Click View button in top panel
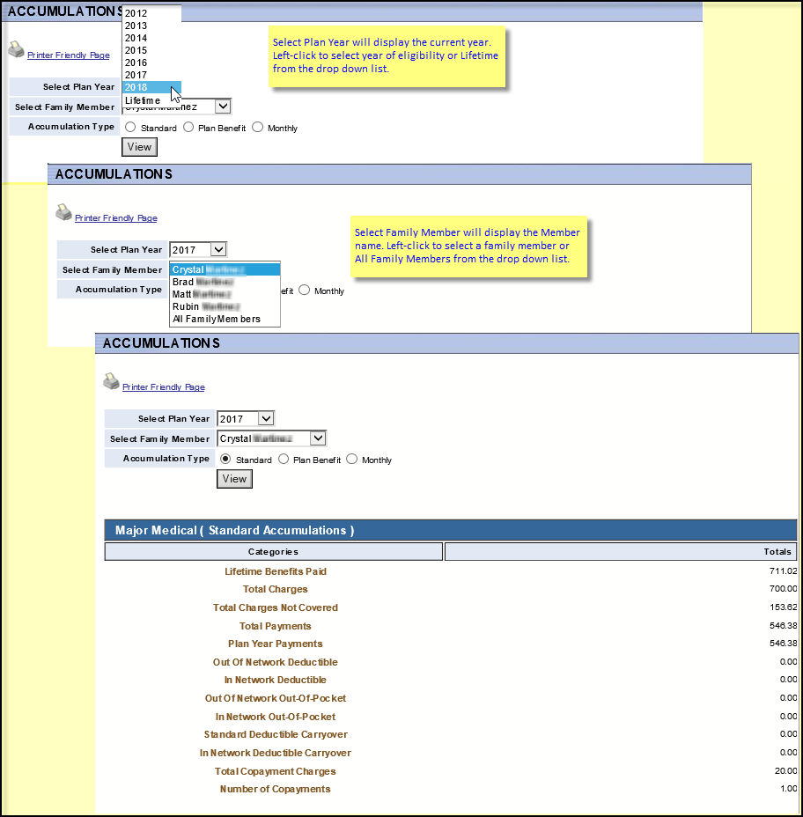The height and width of the screenshot is (817, 803). (140, 147)
